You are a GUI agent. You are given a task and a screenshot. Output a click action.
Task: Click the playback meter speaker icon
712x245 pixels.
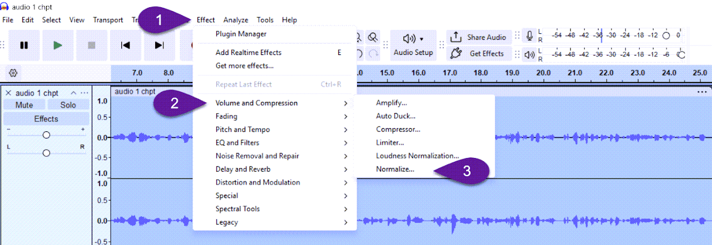click(x=530, y=54)
